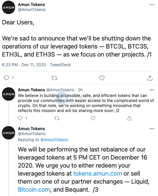Click the 6:23 PM Dec 11 timestamp
The width and height of the screenshot is (158, 196).
24,65
